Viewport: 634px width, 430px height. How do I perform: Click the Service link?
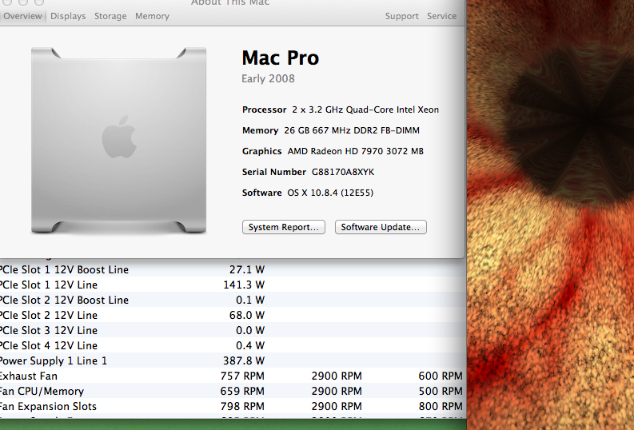pyautogui.click(x=441, y=16)
